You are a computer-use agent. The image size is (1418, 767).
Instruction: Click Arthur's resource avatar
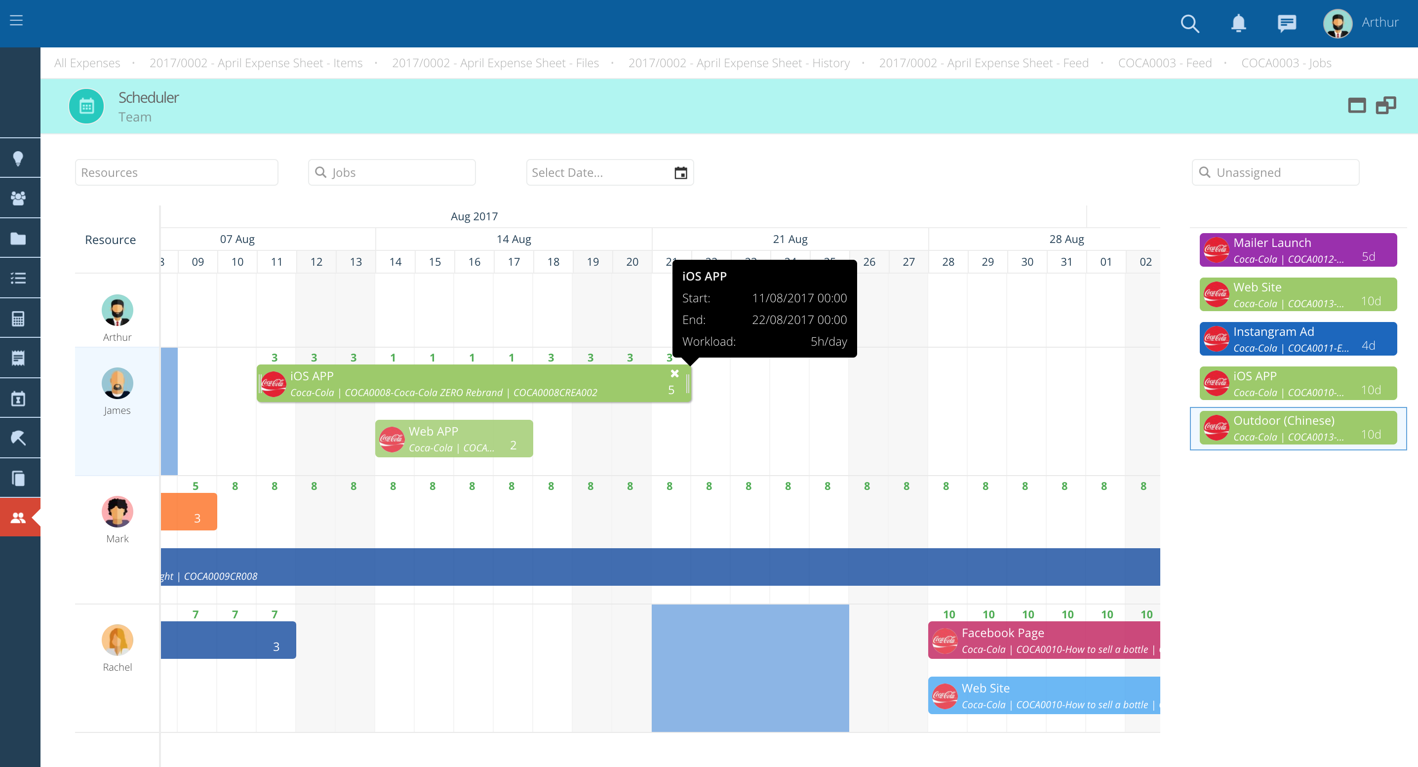coord(117,310)
